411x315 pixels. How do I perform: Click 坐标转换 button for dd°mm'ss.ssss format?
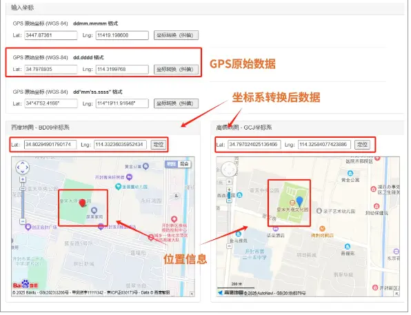pyautogui.click(x=176, y=103)
